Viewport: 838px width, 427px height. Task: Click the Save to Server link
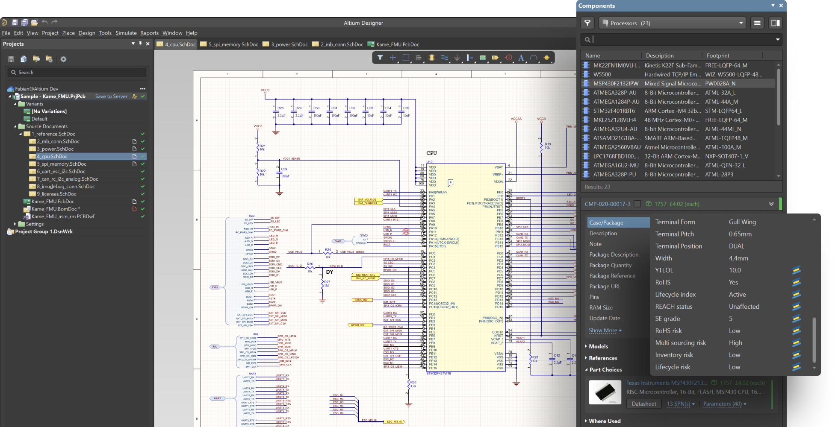pyautogui.click(x=111, y=97)
